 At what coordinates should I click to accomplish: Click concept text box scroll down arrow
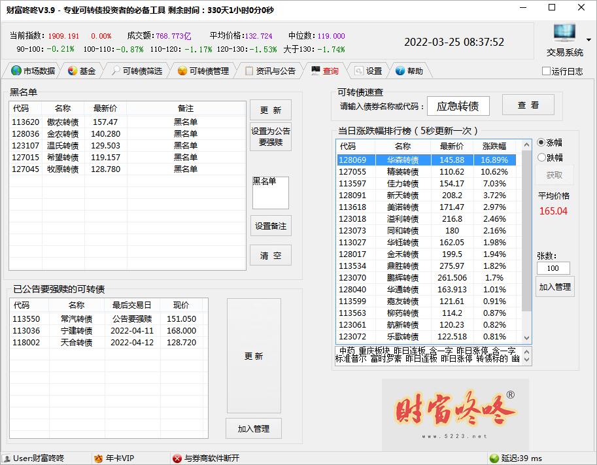coord(527,360)
